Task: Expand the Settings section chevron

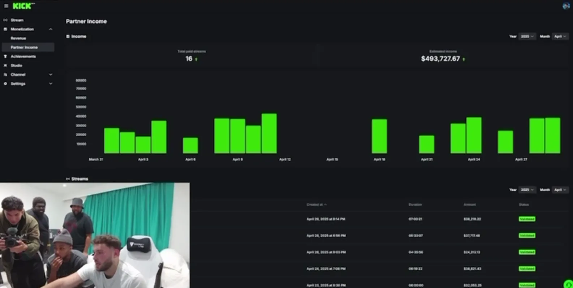Action: (51, 83)
